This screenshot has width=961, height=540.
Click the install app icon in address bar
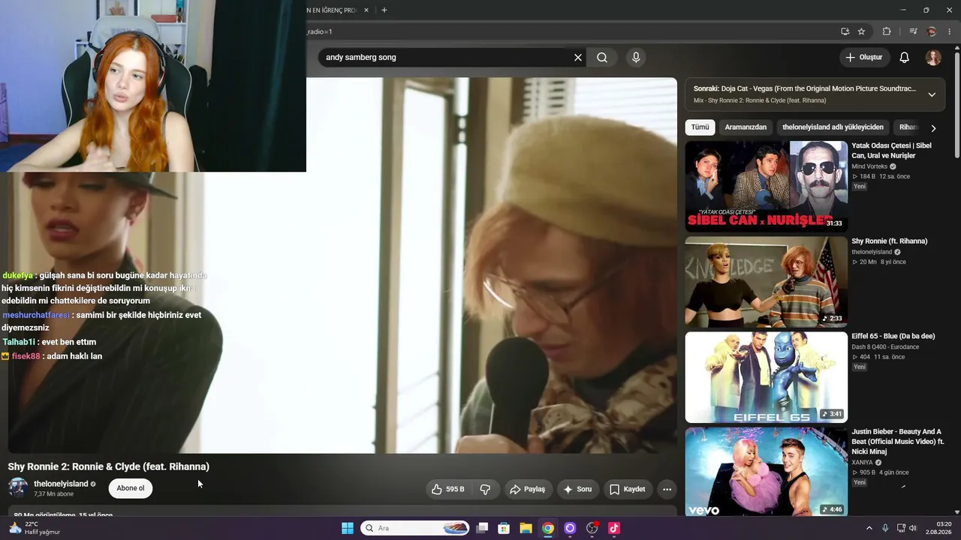pyautogui.click(x=845, y=31)
